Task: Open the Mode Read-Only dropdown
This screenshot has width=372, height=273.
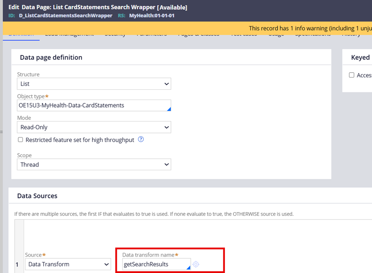Action: [x=94, y=127]
